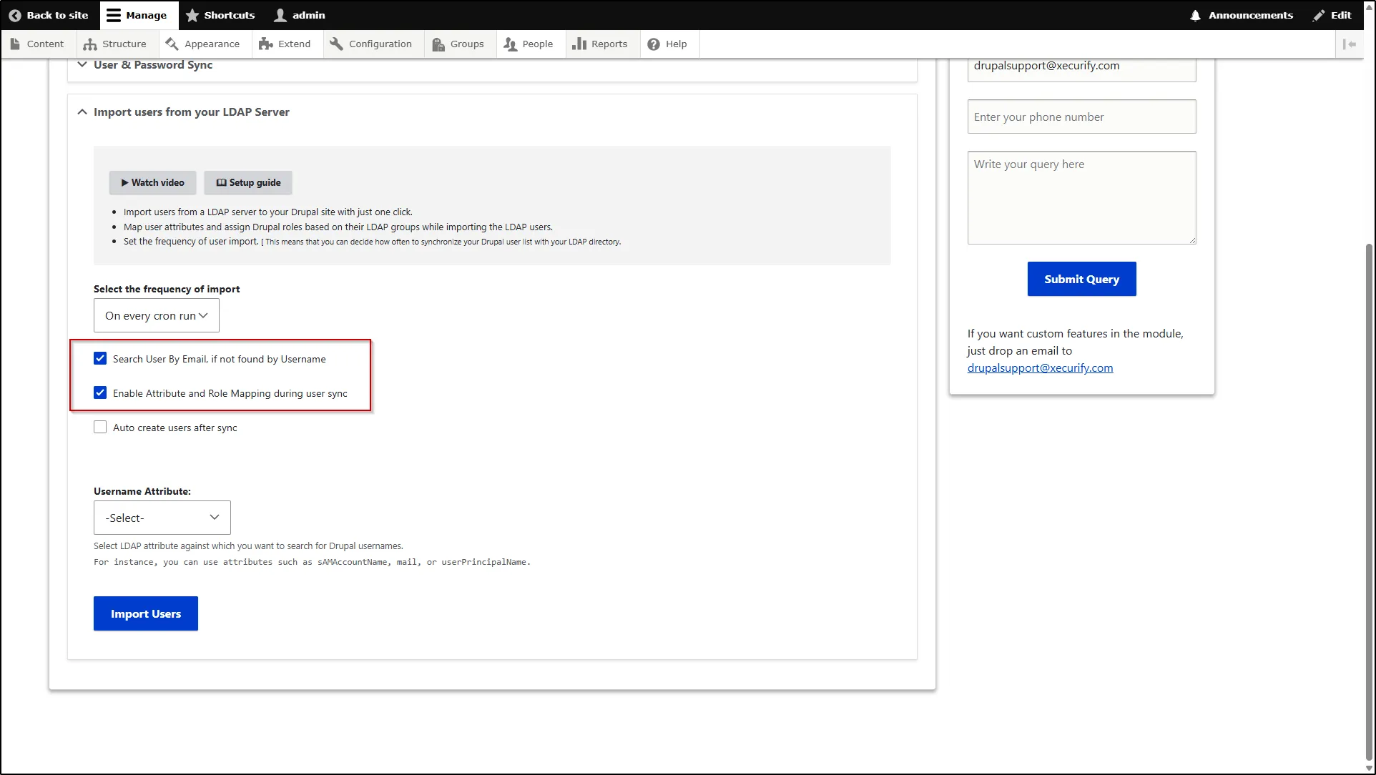Open the Help question mark icon
The height and width of the screenshot is (775, 1376).
pos(652,44)
